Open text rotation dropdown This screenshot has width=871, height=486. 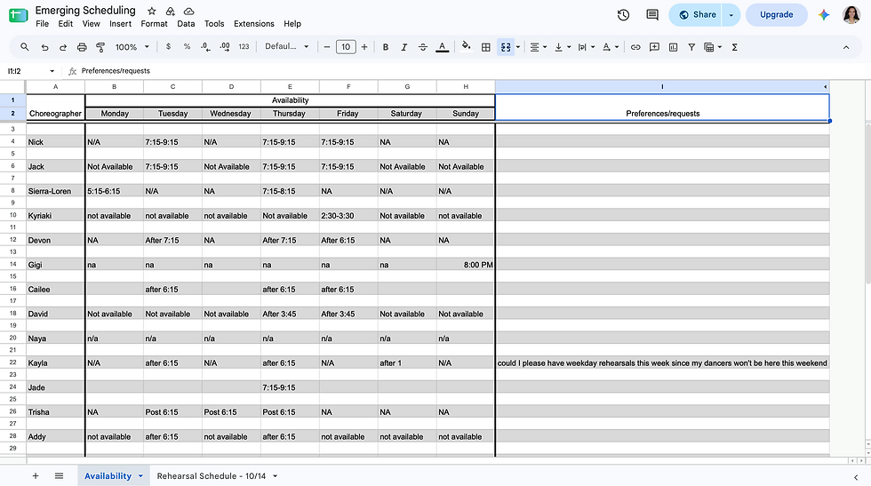point(611,47)
